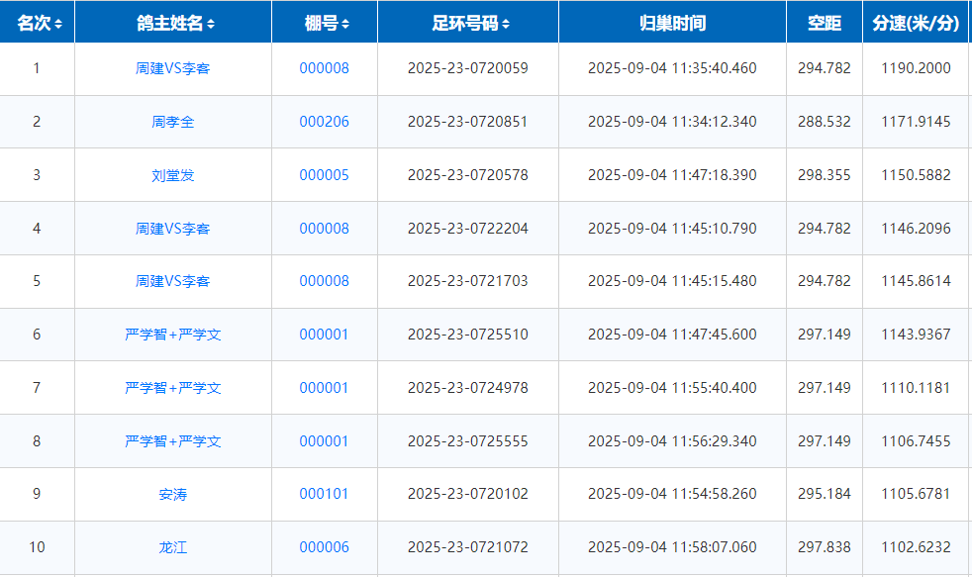Select the 归巢时间 column header
972x577 pixels.
pos(672,23)
